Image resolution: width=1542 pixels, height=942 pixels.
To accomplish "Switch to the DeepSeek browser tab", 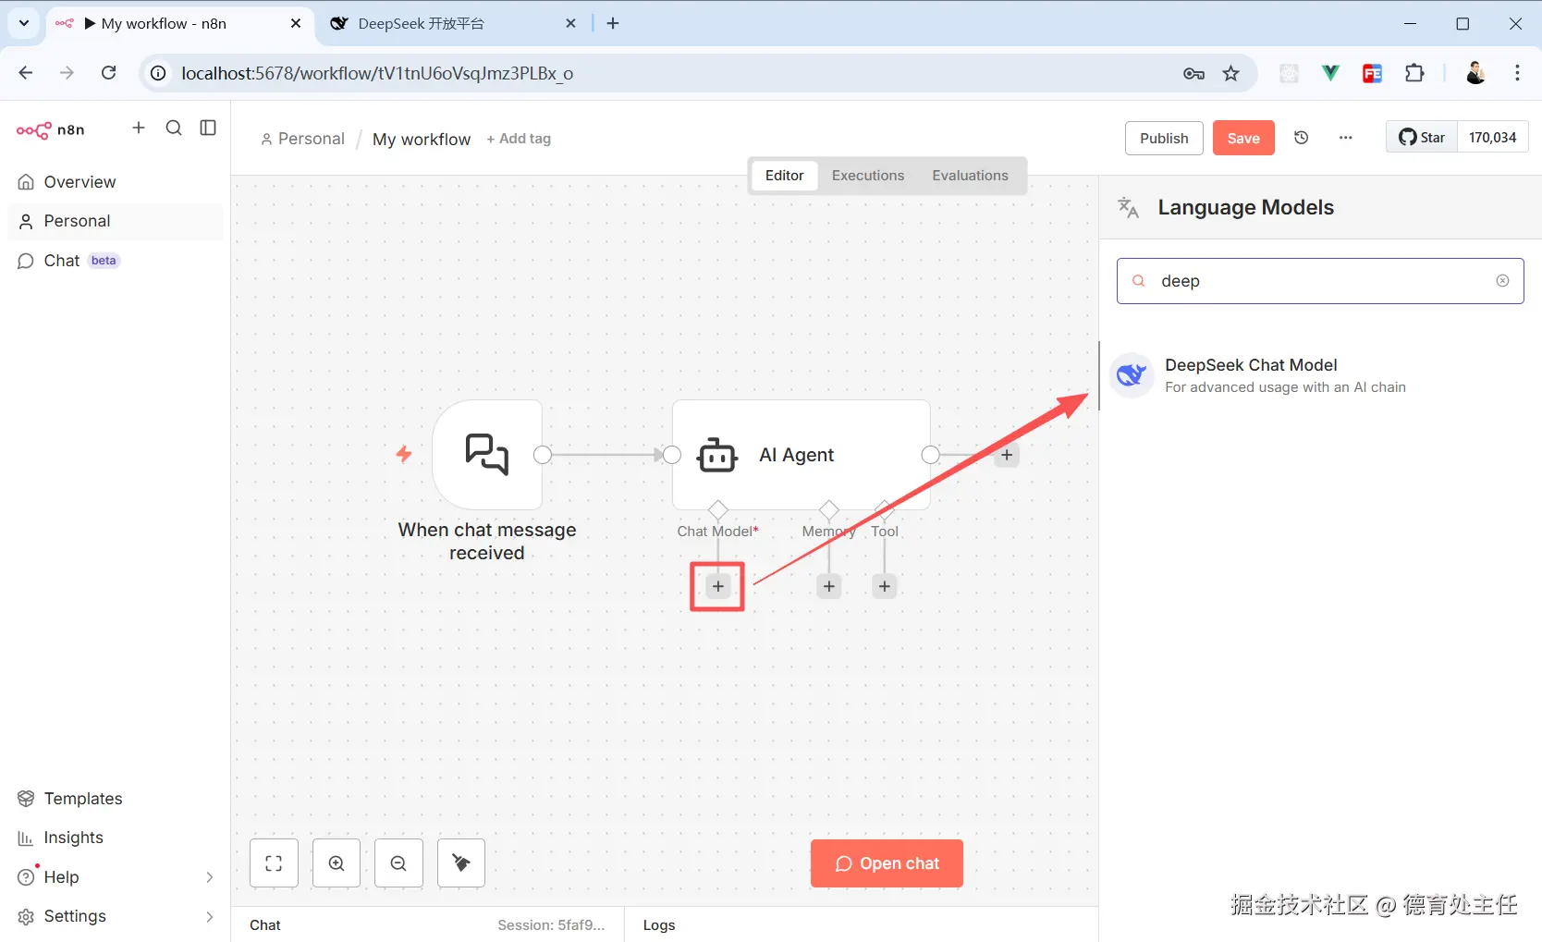I will tap(453, 24).
